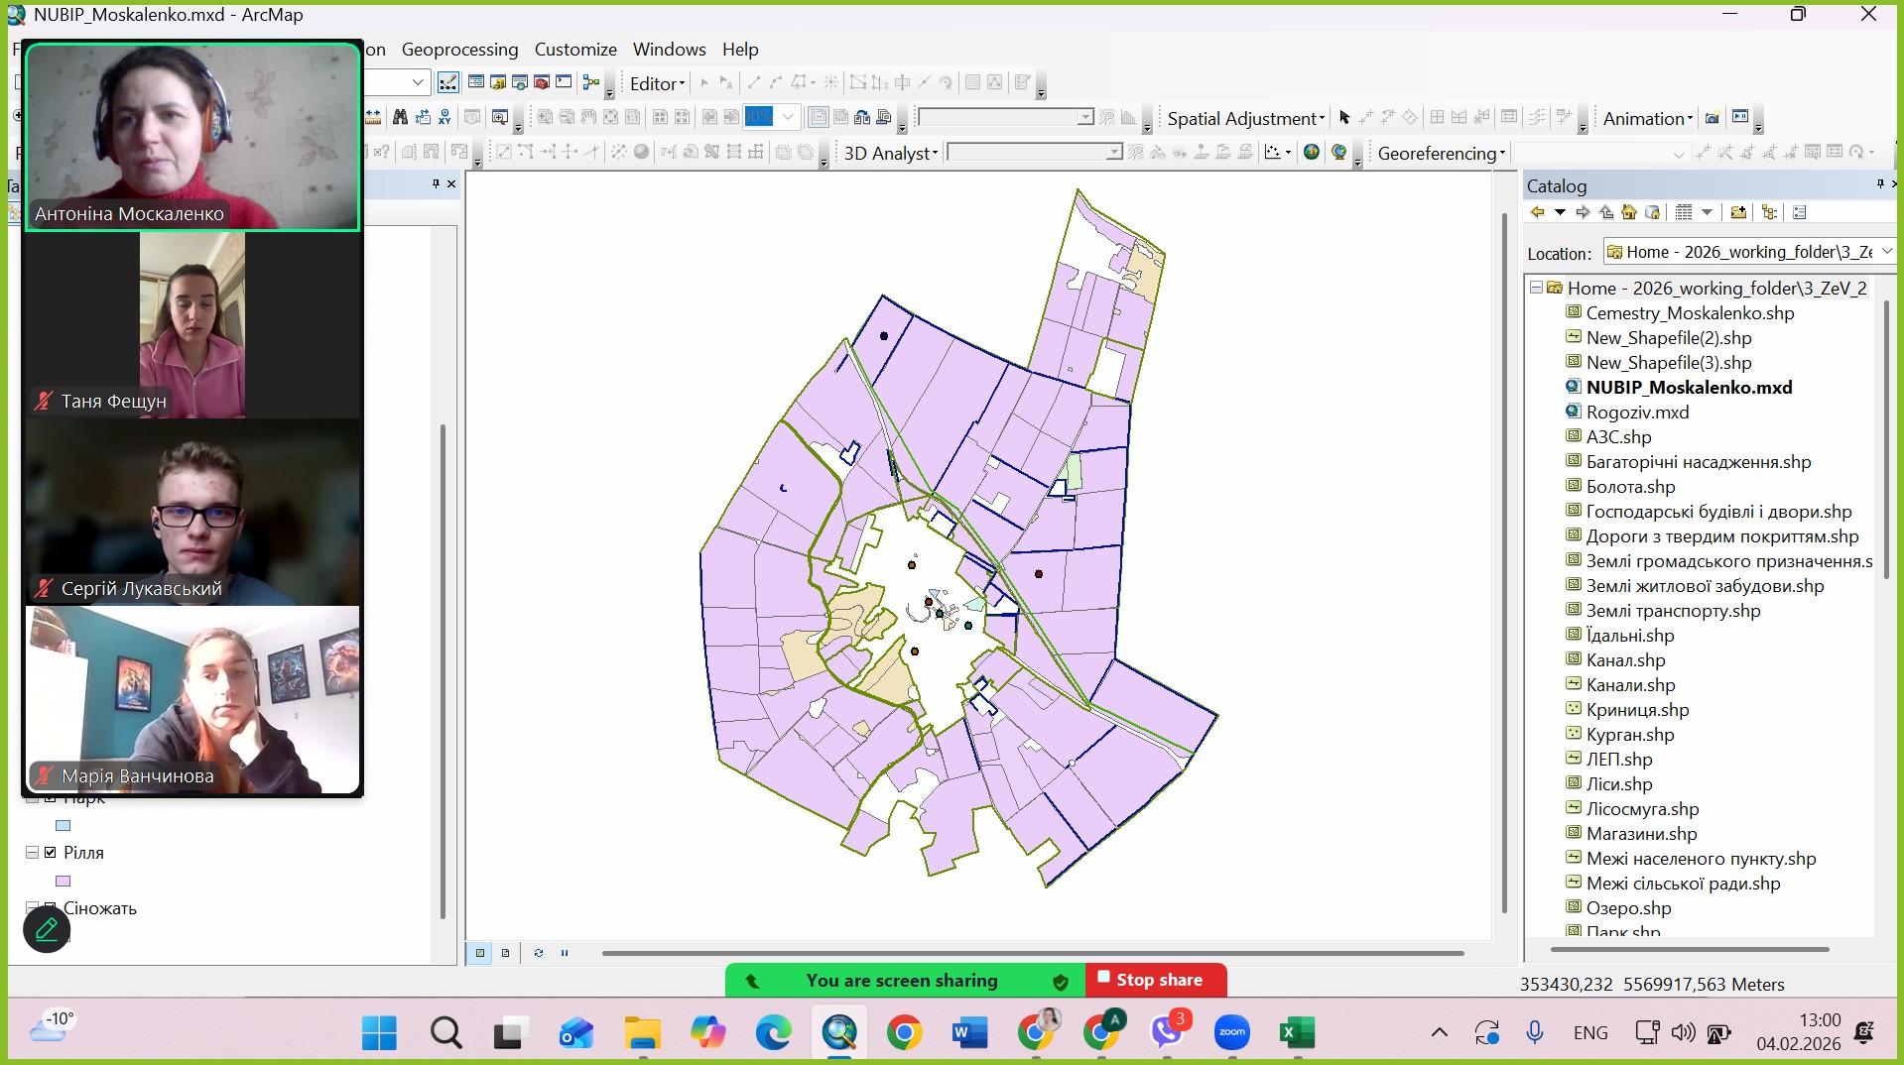1904x1065 pixels.
Task: Refresh the map view
Action: [x=538, y=953]
